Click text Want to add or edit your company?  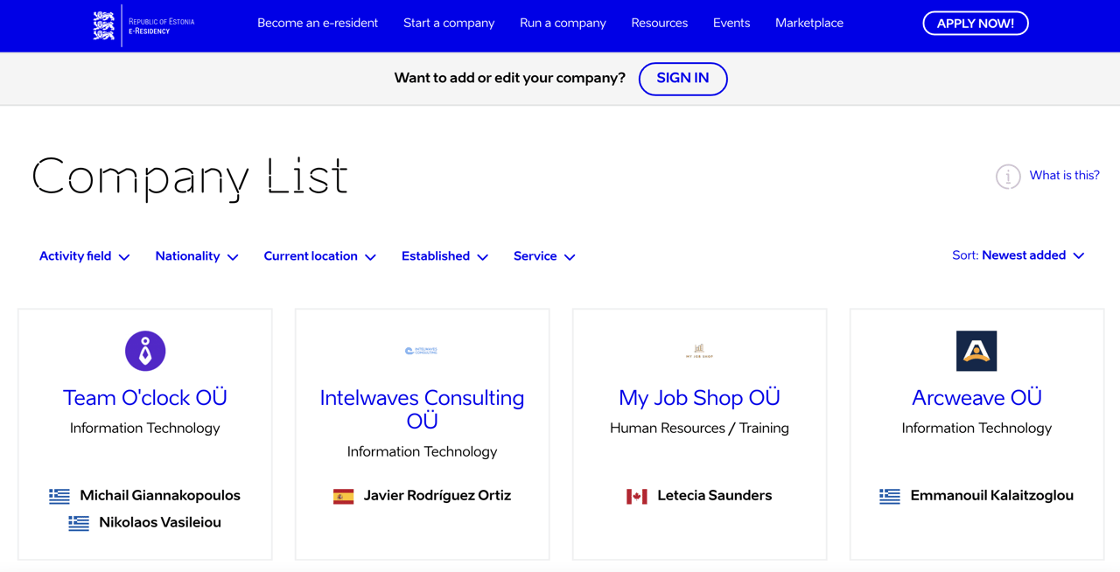point(510,79)
